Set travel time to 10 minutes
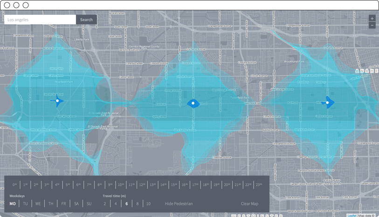Image resolution: width=379 pixels, height=217 pixels. pos(148,204)
